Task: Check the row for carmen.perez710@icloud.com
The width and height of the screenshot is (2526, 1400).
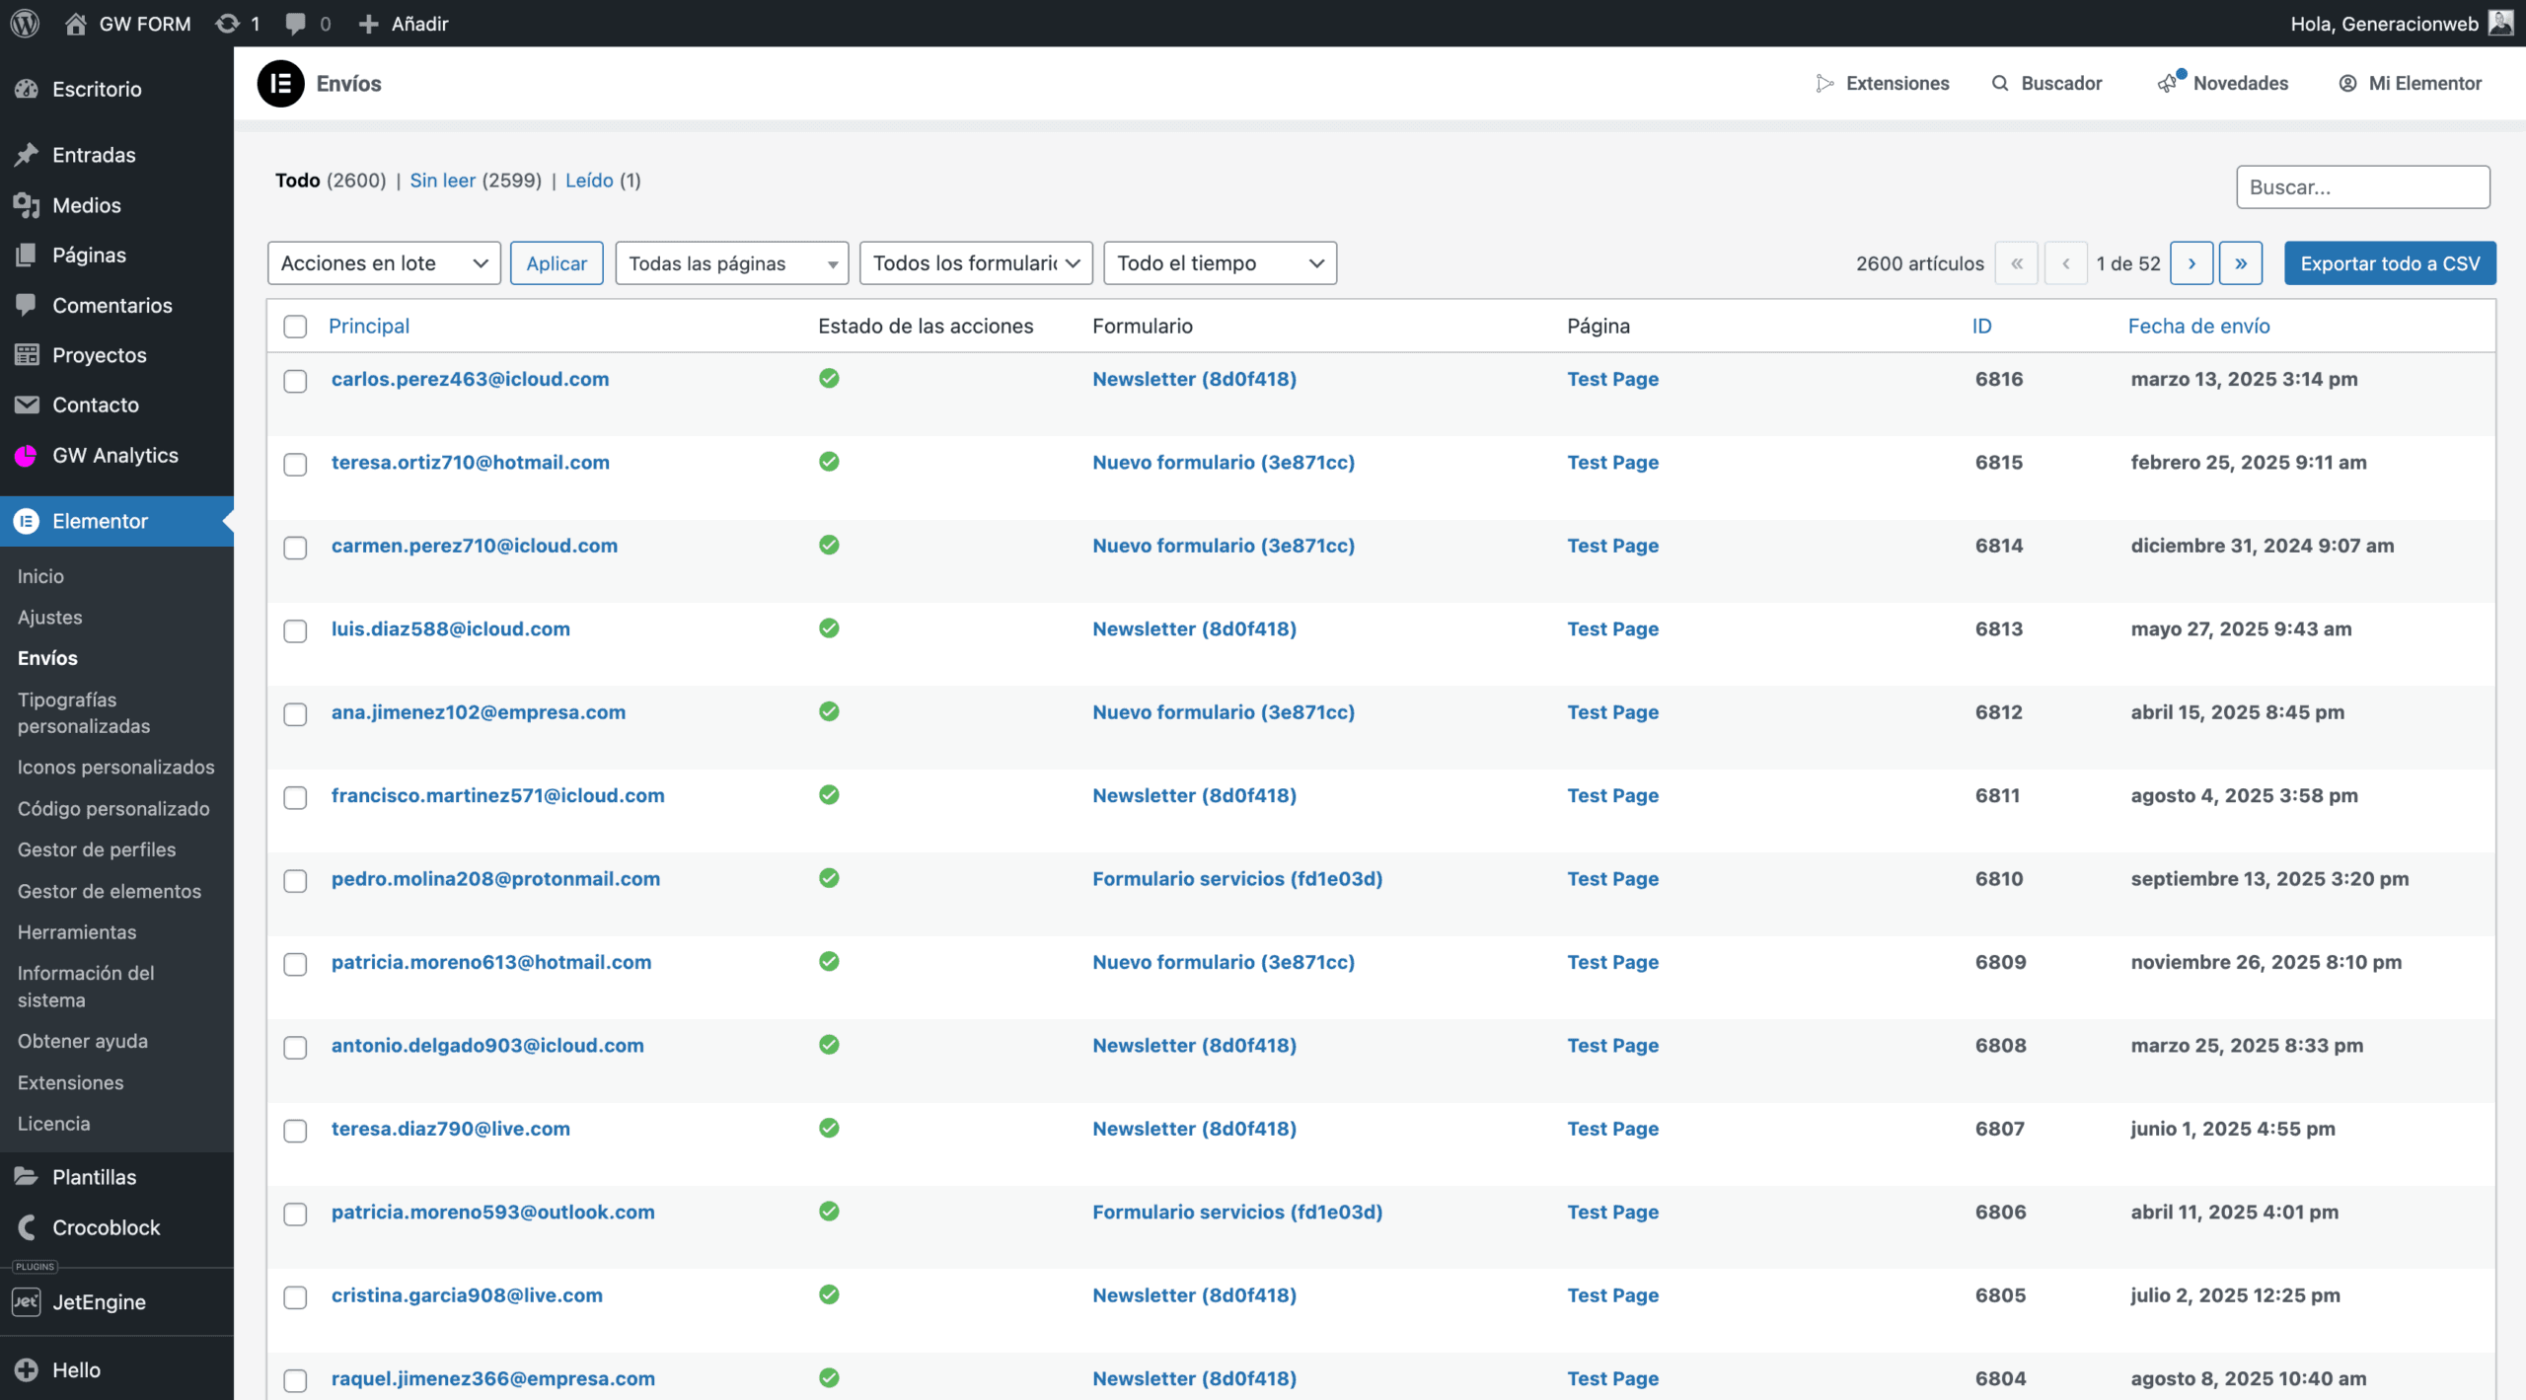Action: pyautogui.click(x=295, y=548)
